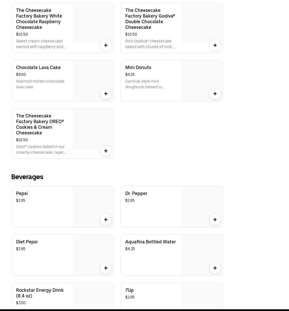Image resolution: width=289 pixels, height=311 pixels.
Task: Add Chocolate Lava Cake to cart
Action: point(106,94)
